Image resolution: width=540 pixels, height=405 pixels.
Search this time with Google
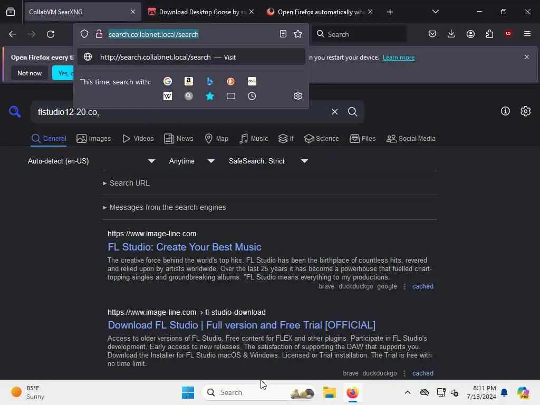(x=168, y=81)
